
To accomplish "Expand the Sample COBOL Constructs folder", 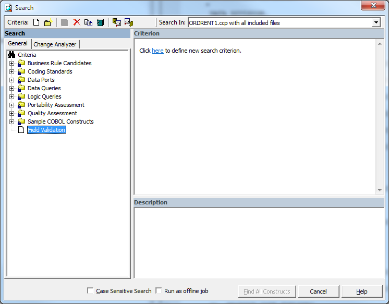I will (12, 121).
